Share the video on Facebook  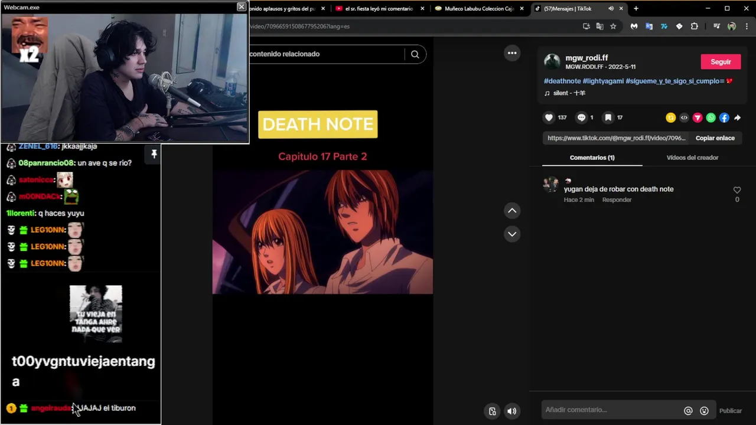[x=724, y=117]
